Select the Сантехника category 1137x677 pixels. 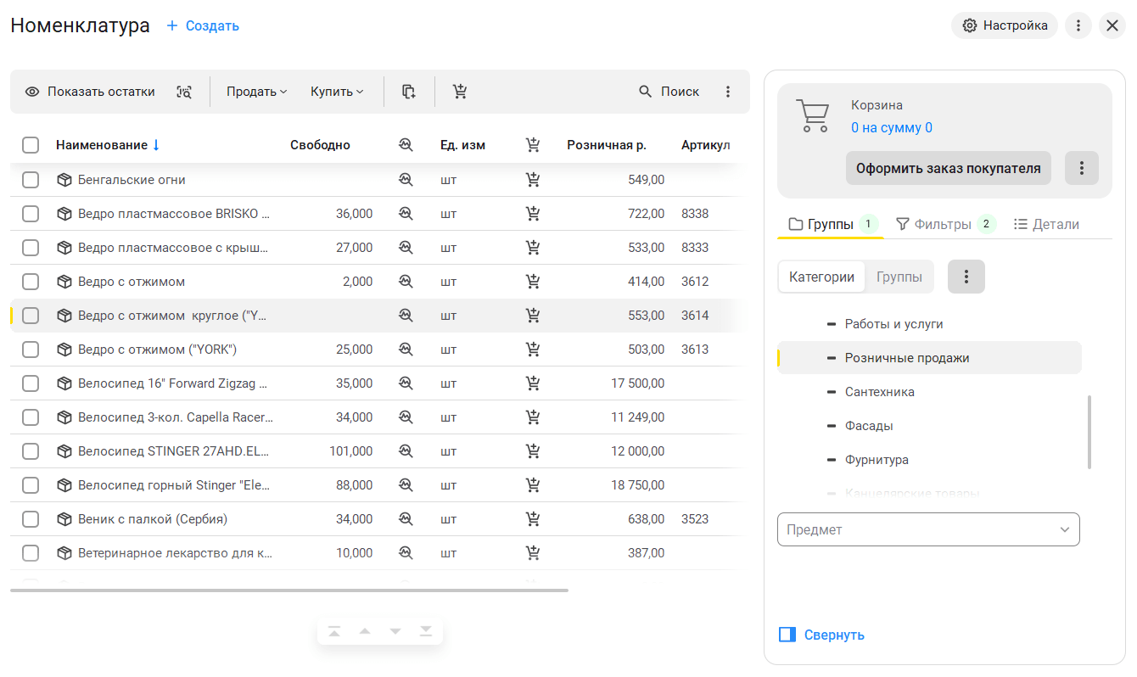click(x=879, y=392)
